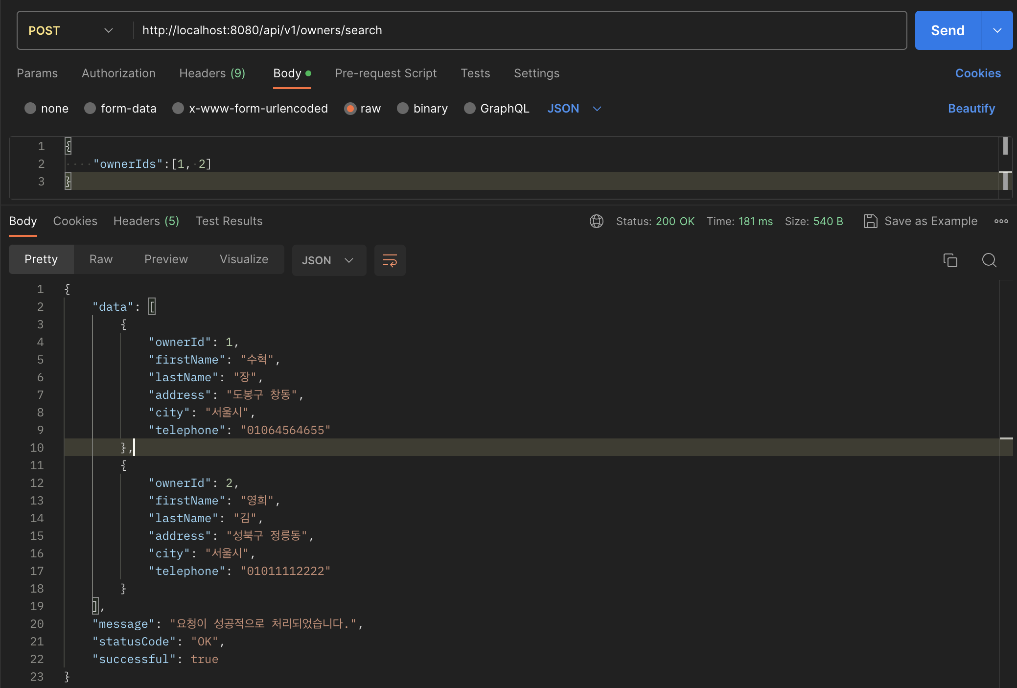Select the binary body type radio

[403, 108]
